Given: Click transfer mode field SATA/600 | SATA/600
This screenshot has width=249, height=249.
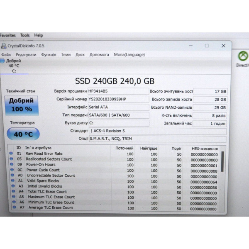Looking at the screenshot, I should [x=119, y=115].
